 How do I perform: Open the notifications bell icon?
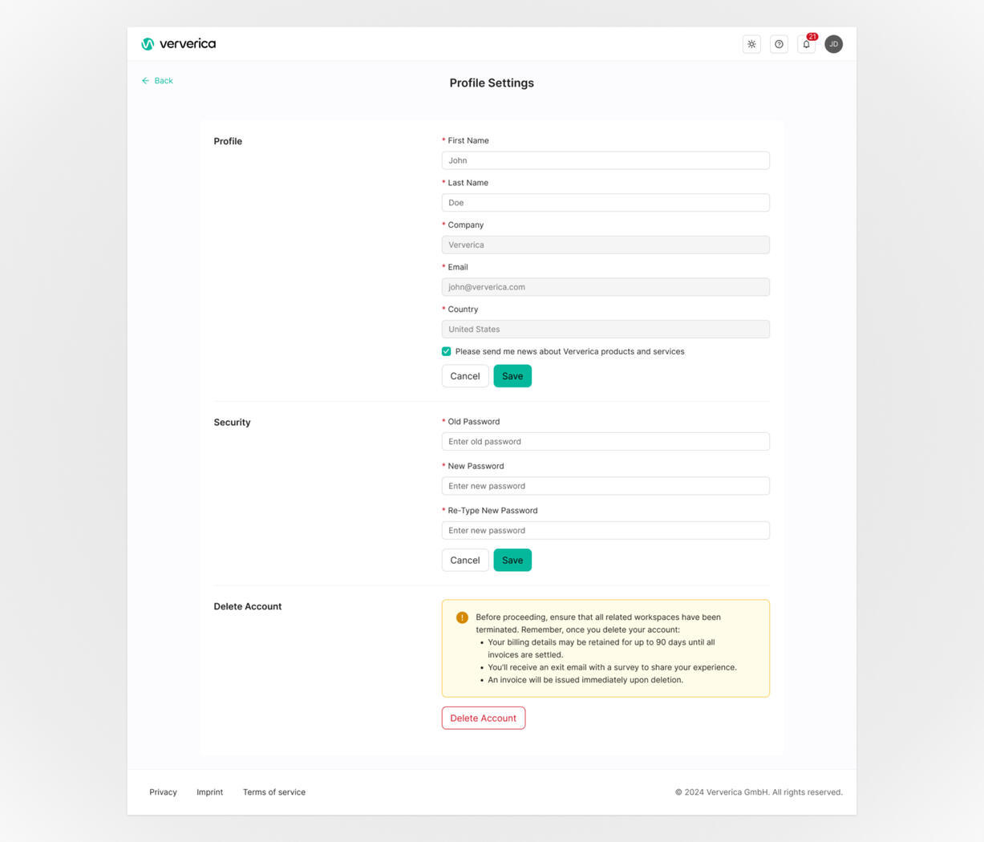tap(805, 45)
